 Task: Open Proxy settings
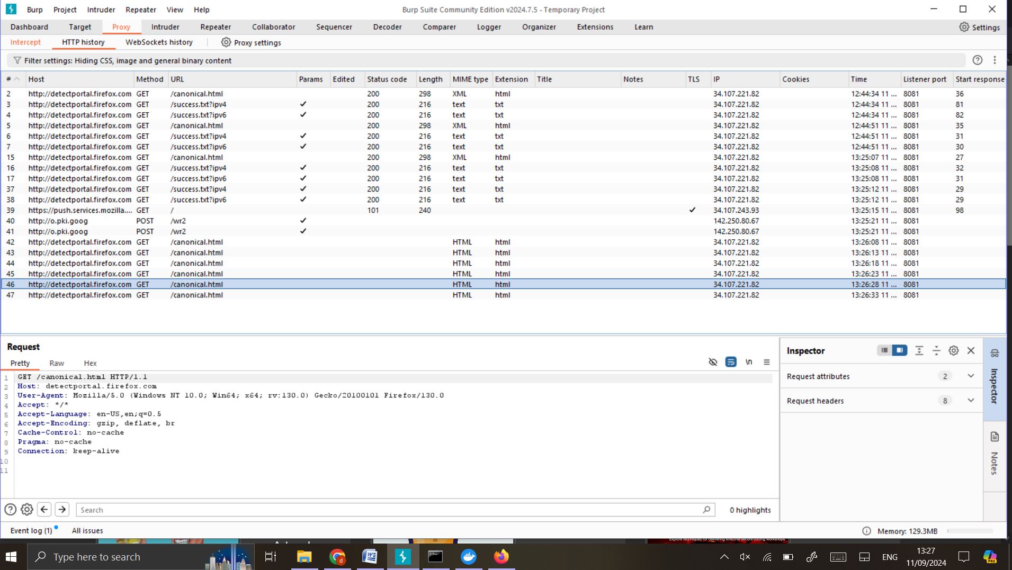252,42
